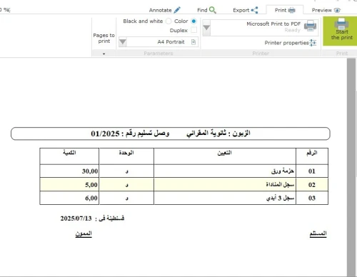The width and height of the screenshot is (357, 277).
Task: Click Start the print button
Action: click(x=341, y=31)
